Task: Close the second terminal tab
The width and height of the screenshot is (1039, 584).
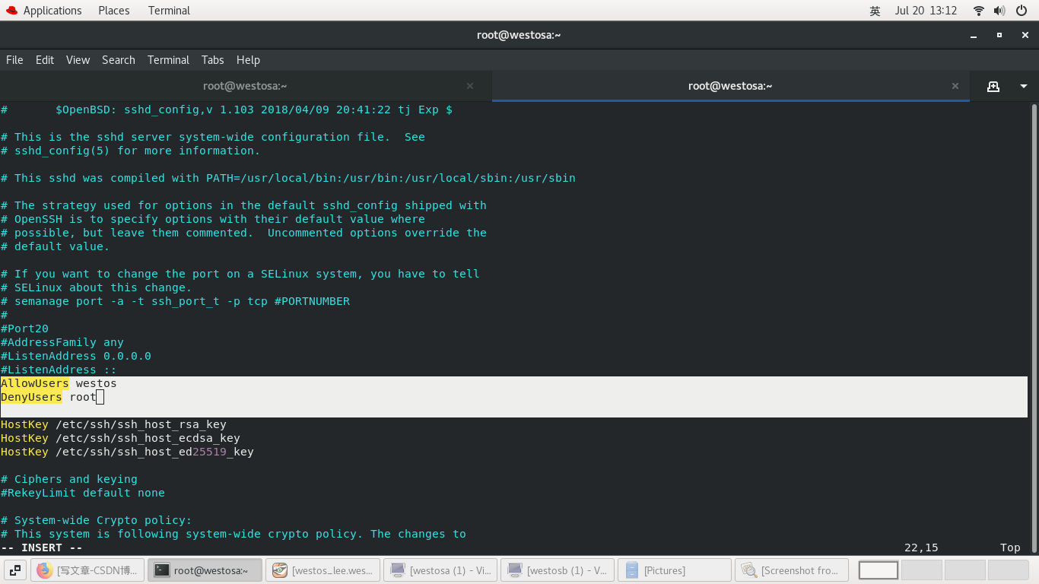Action: click(x=955, y=86)
